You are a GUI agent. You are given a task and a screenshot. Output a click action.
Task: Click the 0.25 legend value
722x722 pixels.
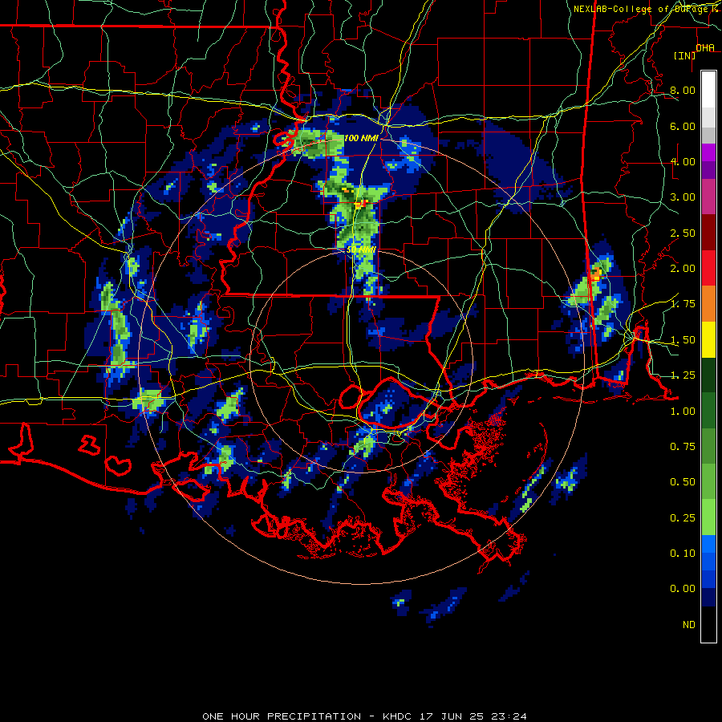pos(683,518)
